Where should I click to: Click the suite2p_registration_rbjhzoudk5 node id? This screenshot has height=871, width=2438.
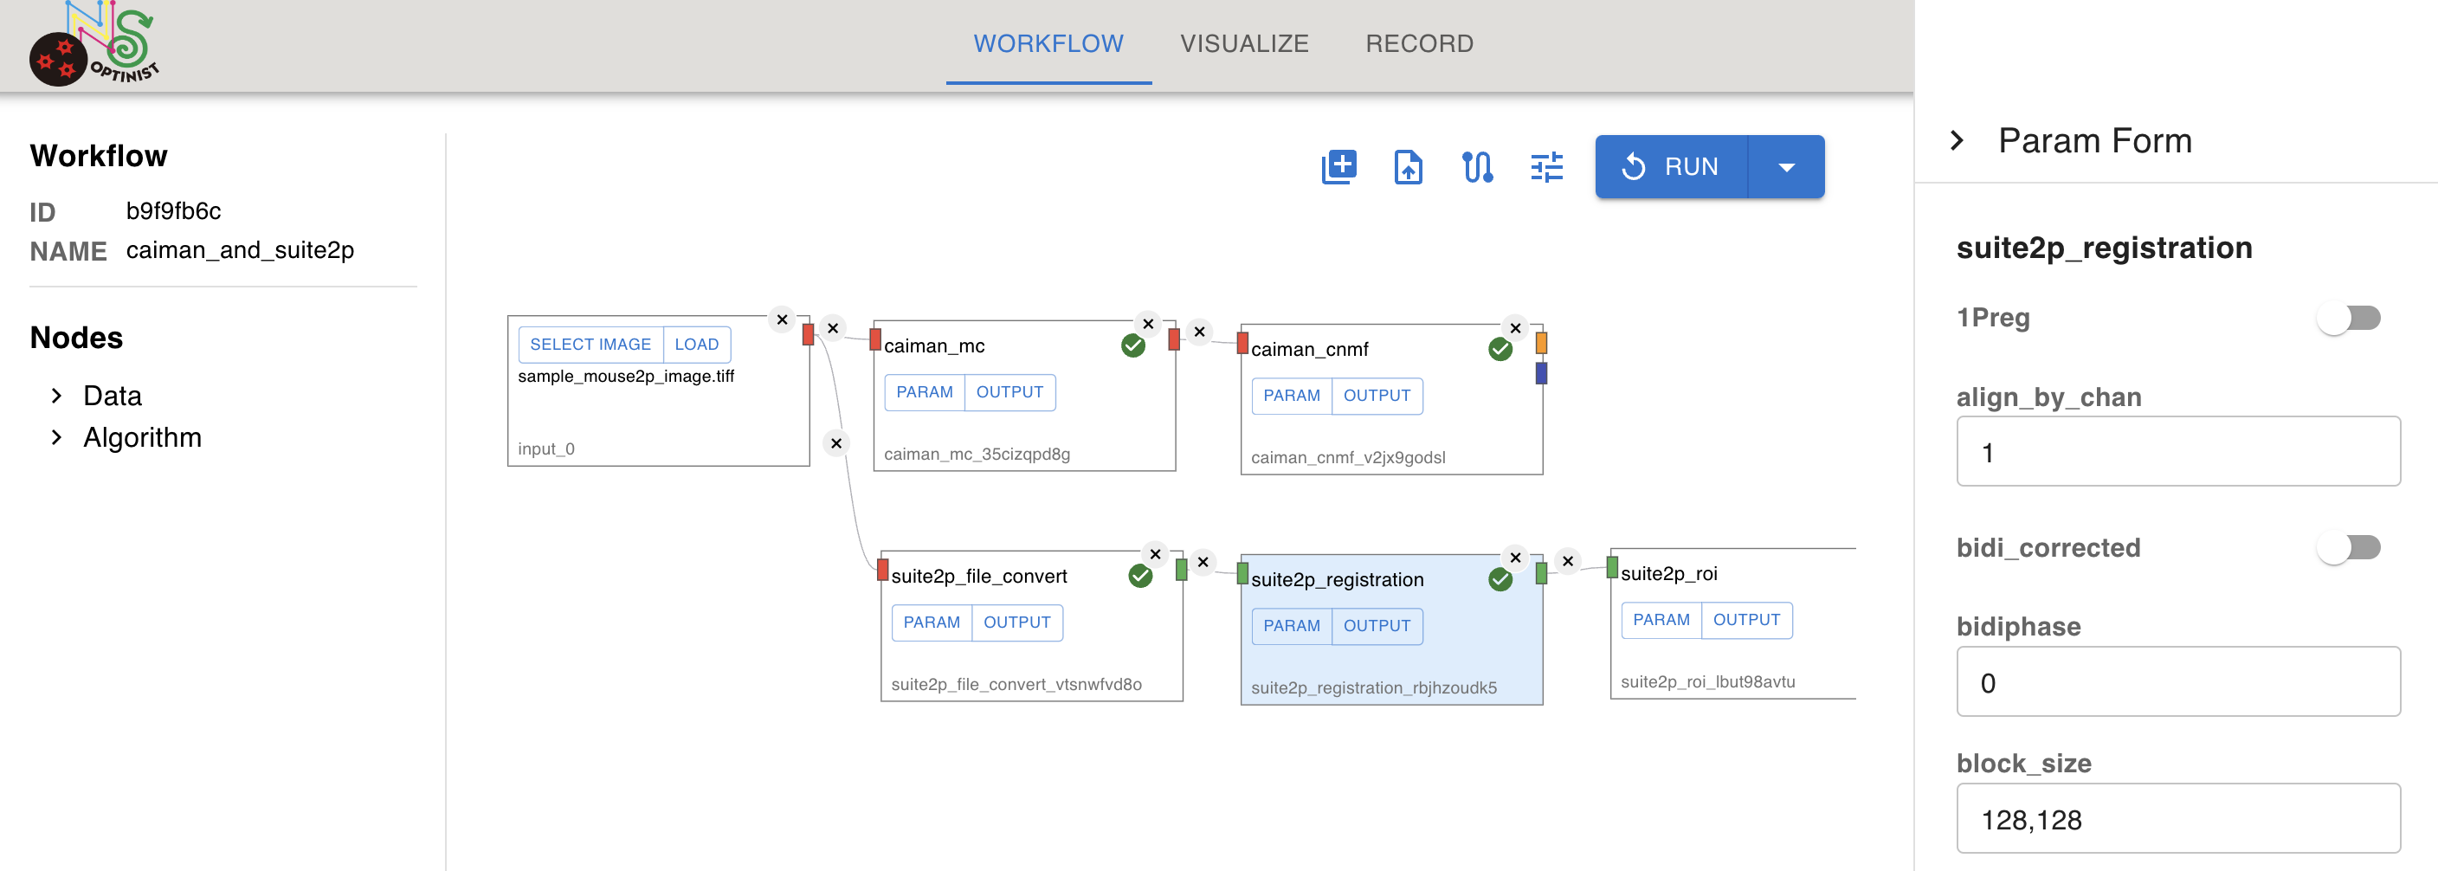pyautogui.click(x=1373, y=688)
